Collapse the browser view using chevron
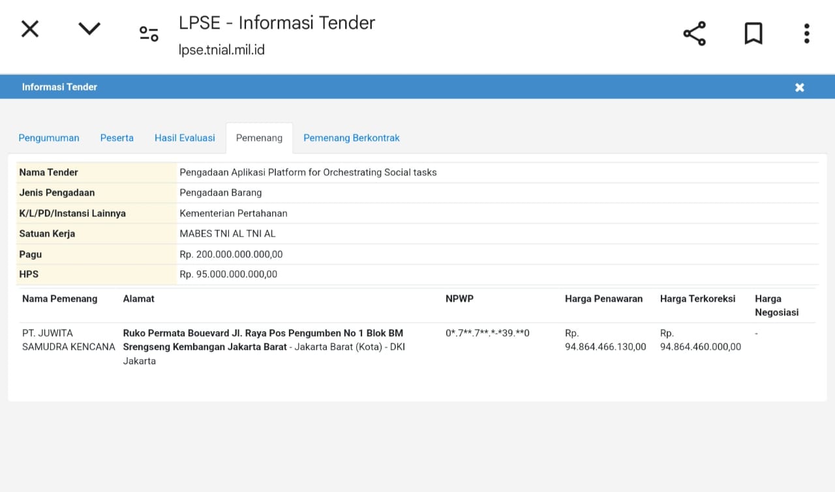Viewport: 835px width, 492px height. (x=89, y=28)
